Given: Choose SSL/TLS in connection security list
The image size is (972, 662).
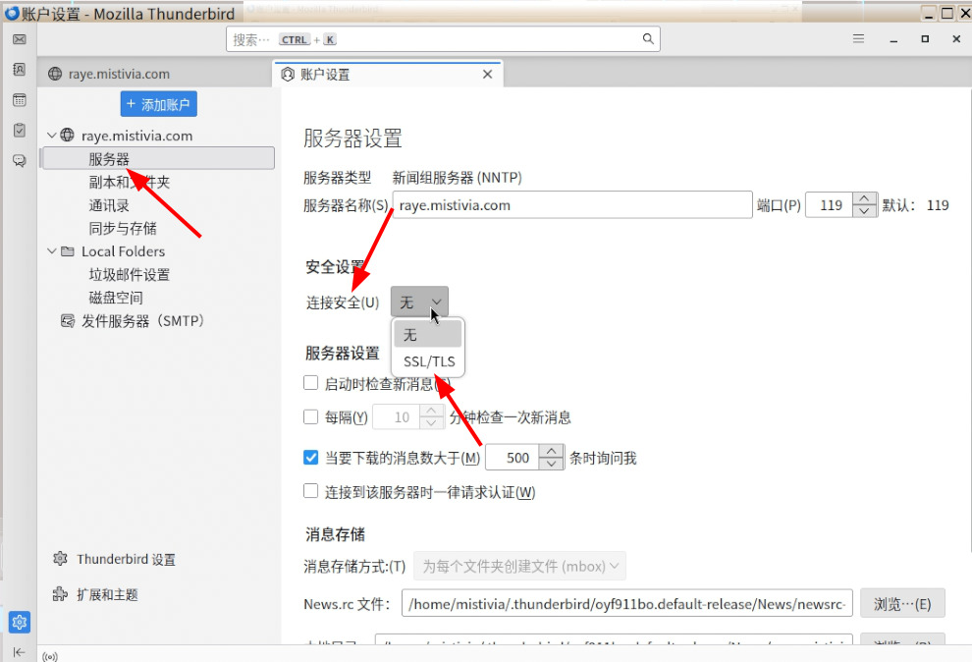Looking at the screenshot, I should [x=428, y=361].
